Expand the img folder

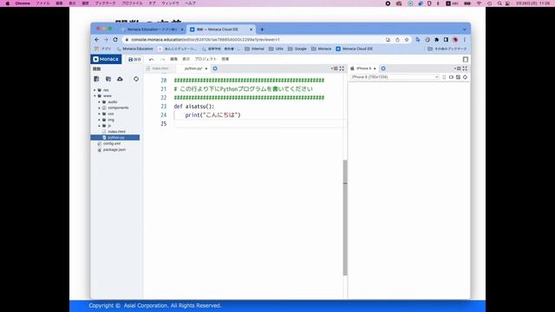(100, 120)
